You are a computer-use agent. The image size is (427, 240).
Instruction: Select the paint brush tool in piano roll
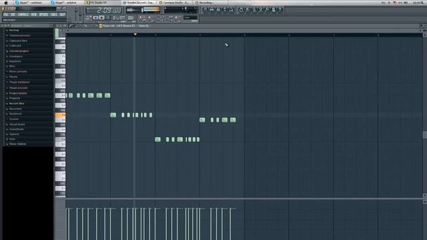click(x=74, y=26)
